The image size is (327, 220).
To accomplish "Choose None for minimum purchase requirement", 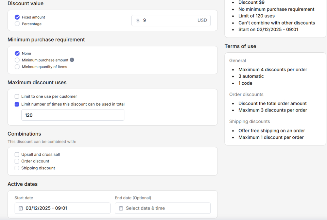I will click(x=17, y=53).
